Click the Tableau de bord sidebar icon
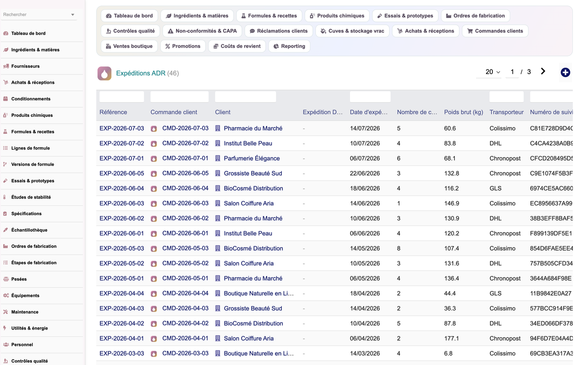The image size is (585, 365). tap(6, 34)
